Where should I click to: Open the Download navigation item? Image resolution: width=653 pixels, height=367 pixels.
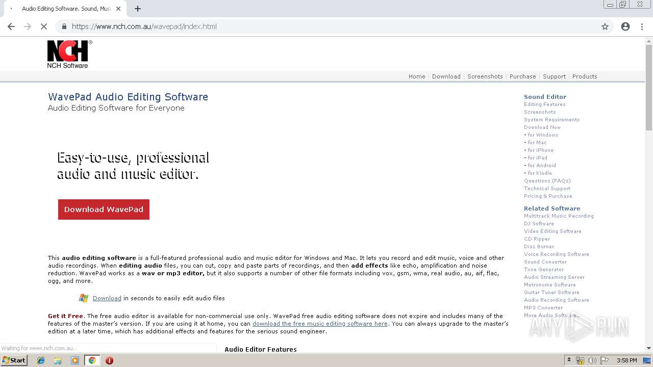tap(446, 76)
